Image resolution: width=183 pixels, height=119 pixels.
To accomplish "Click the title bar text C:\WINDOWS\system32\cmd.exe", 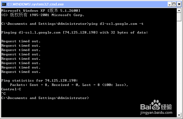I will [x=36, y=4].
